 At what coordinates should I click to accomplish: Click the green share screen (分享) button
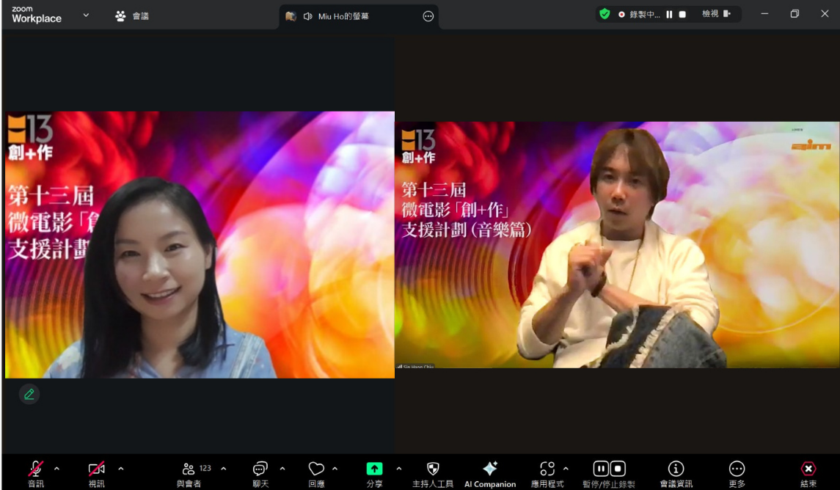[374, 469]
